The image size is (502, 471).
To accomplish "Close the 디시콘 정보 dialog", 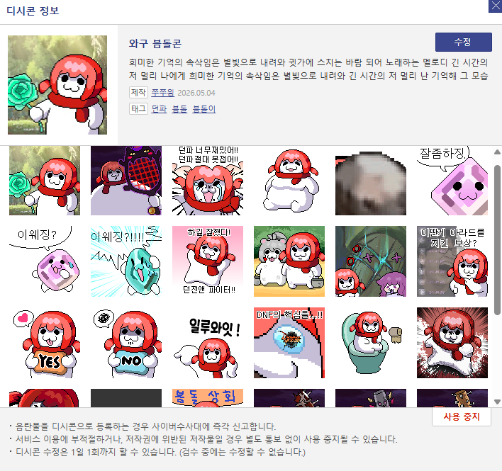I will coord(496,6).
